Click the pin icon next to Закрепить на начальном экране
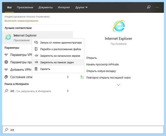The width and height of the screenshot is (166, 136). 36,56
